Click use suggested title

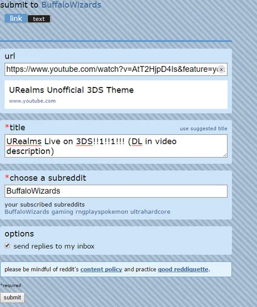[x=204, y=128]
